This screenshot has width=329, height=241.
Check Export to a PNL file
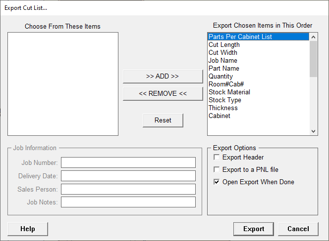217,170
